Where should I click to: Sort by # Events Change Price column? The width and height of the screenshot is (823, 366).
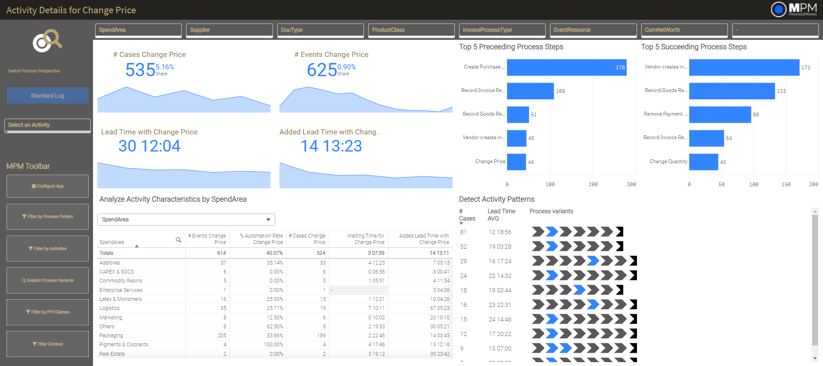click(x=207, y=239)
